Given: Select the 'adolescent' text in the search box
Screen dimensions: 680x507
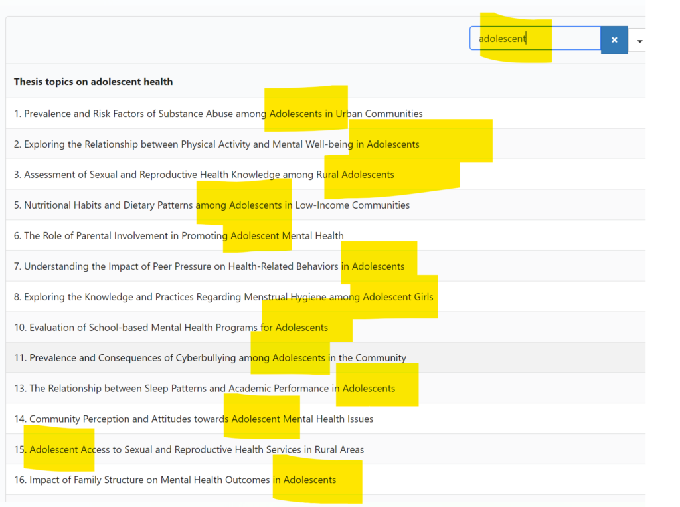Looking at the screenshot, I should 503,39.
